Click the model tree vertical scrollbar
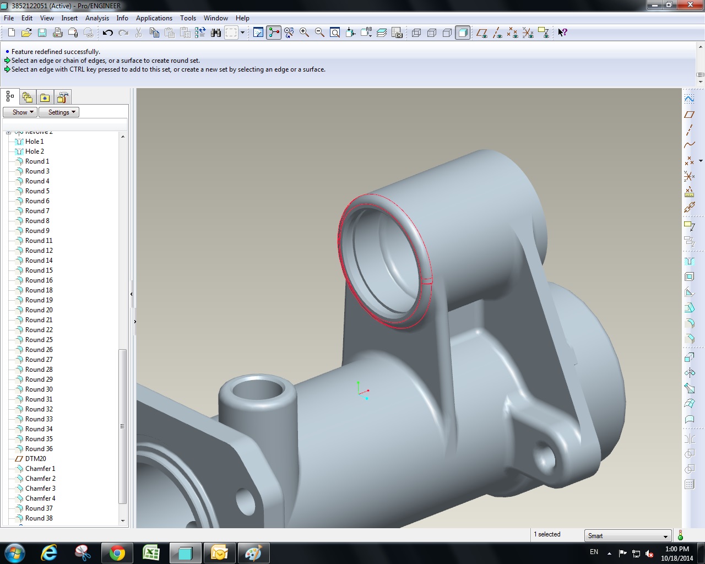The width and height of the screenshot is (705, 564). pyautogui.click(x=123, y=426)
